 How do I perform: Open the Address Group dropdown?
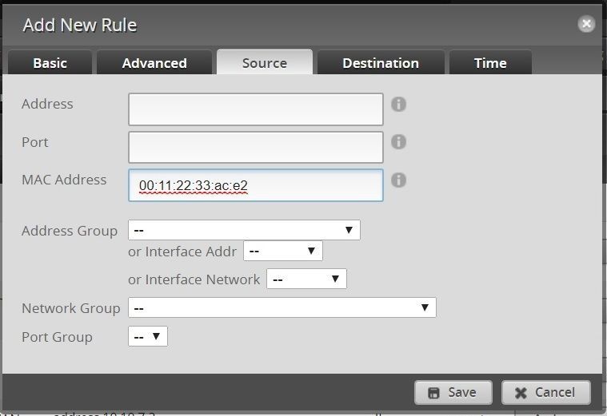[x=244, y=230]
